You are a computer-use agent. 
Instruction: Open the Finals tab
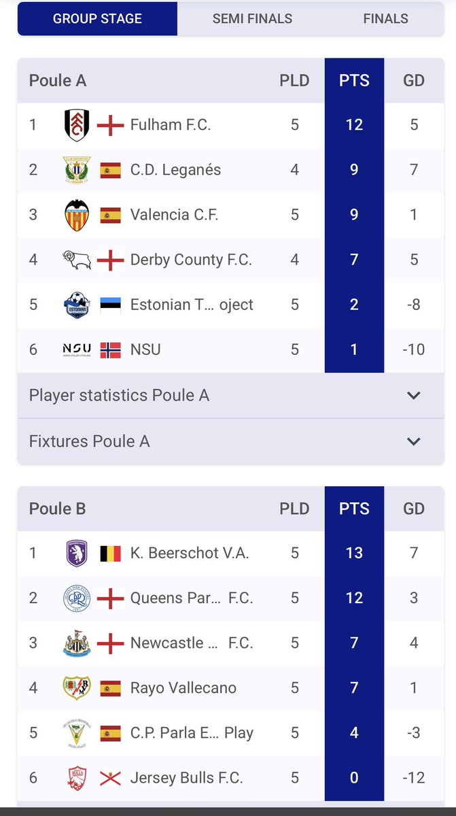pos(385,18)
